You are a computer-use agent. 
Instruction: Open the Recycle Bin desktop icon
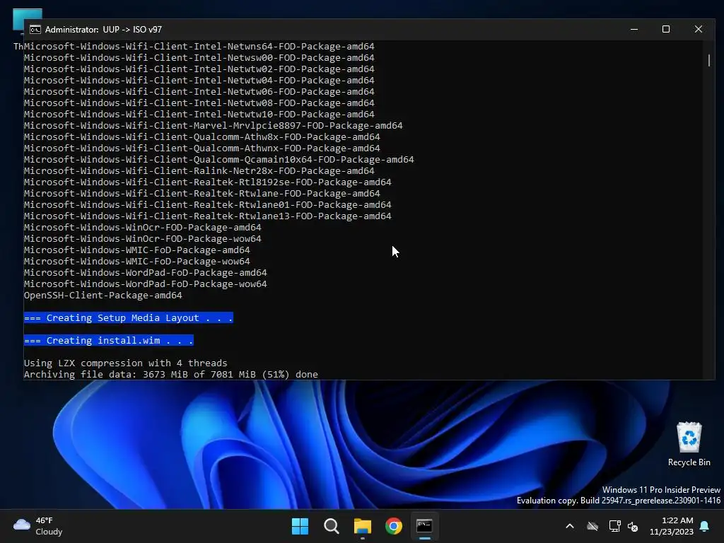click(689, 444)
